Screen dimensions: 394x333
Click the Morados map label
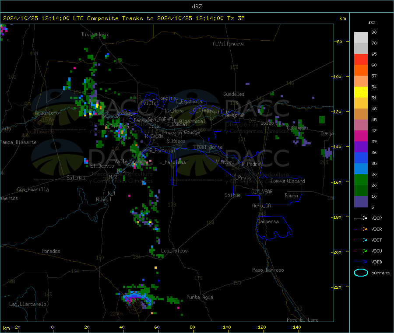pyautogui.click(x=51, y=251)
